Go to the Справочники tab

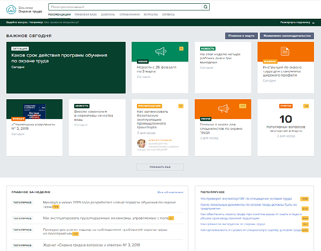click(131, 15)
